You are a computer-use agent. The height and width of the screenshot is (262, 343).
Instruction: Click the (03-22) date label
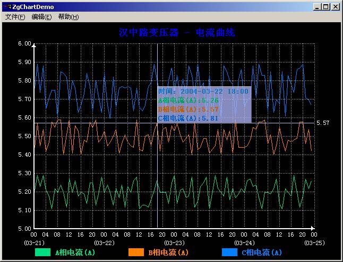point(104,243)
